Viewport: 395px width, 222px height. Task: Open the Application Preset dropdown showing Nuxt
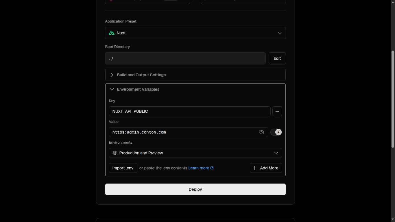[195, 33]
